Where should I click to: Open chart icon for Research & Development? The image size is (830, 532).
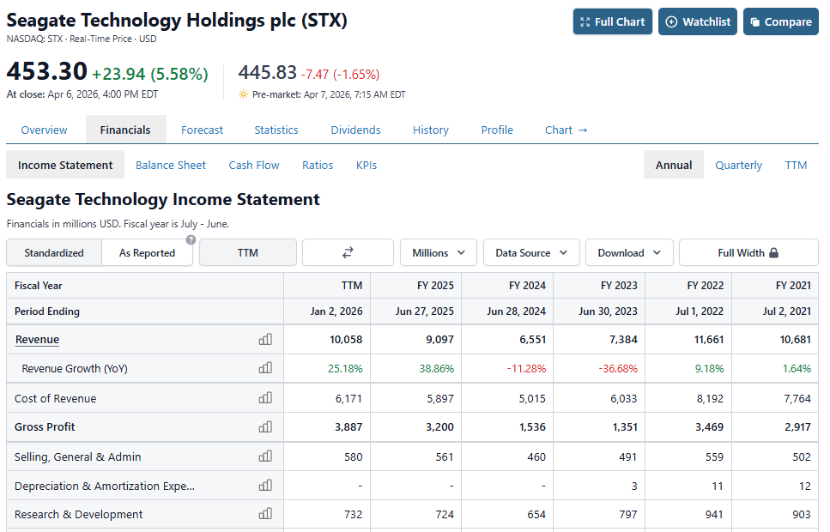tap(265, 514)
